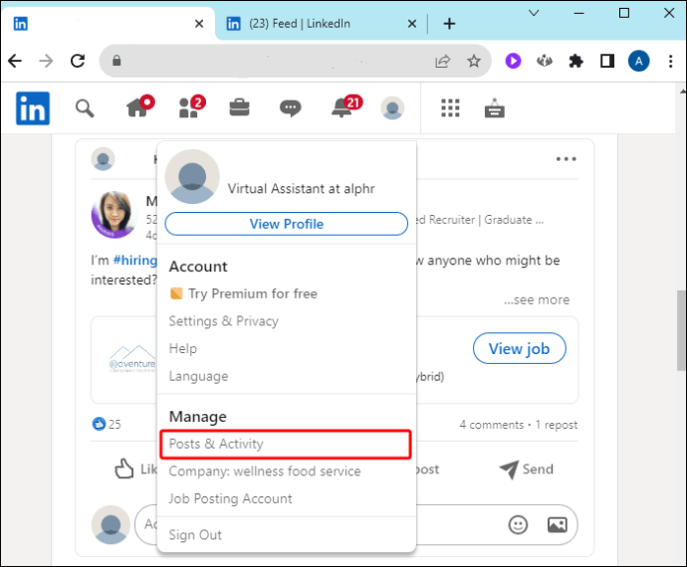Click the Send button on post

(x=527, y=470)
